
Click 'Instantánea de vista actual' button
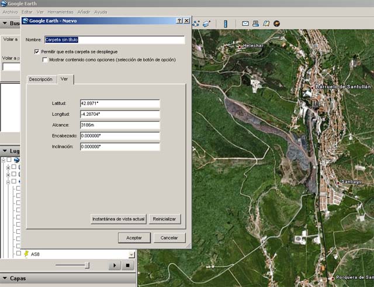118,219
